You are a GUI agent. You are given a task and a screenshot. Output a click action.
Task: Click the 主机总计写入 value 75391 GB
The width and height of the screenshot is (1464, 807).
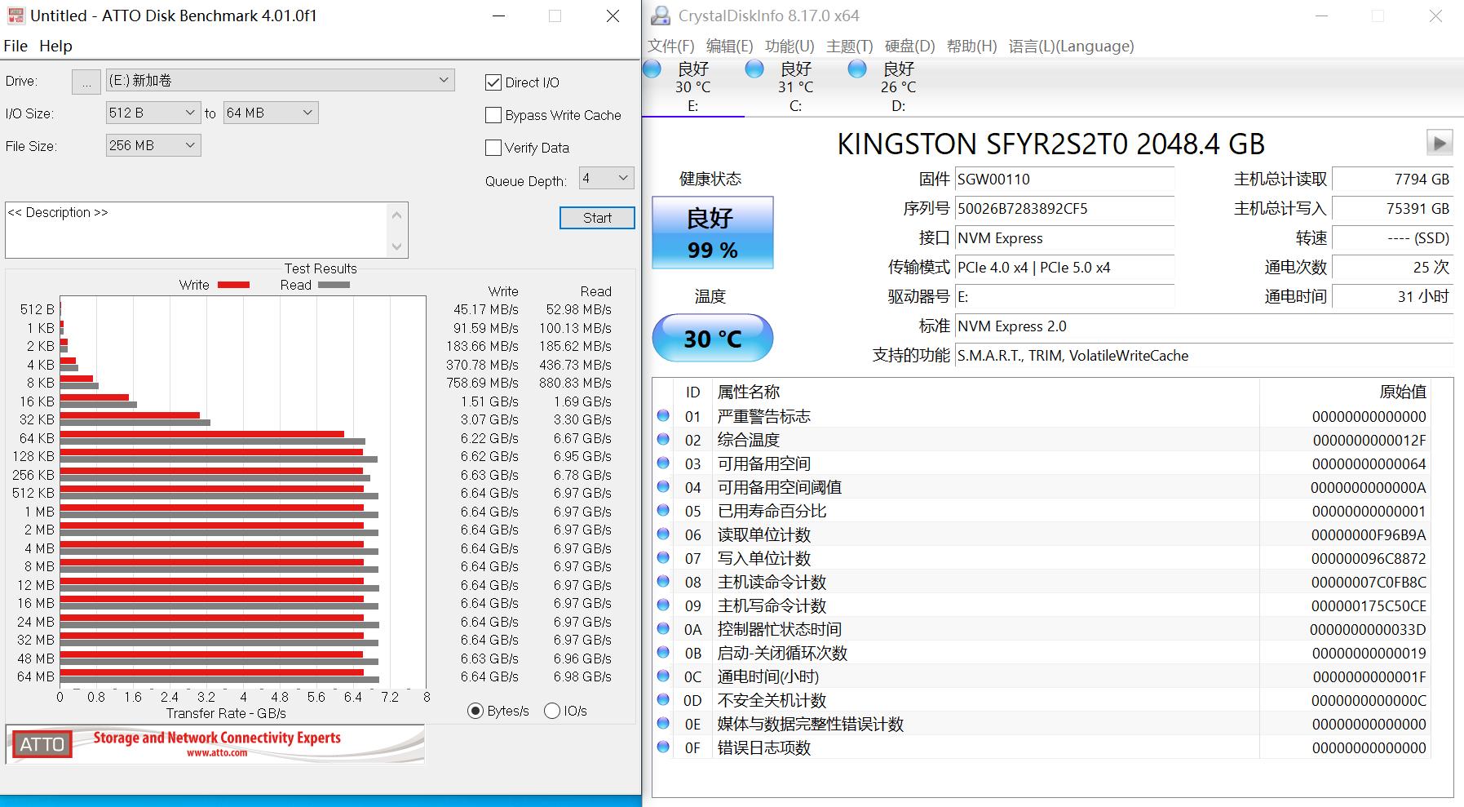click(x=1392, y=208)
